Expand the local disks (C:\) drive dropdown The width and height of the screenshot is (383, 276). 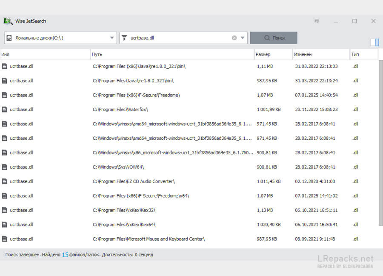(112, 38)
